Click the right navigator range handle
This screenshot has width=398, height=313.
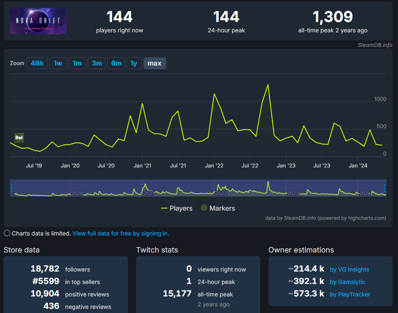(x=386, y=188)
